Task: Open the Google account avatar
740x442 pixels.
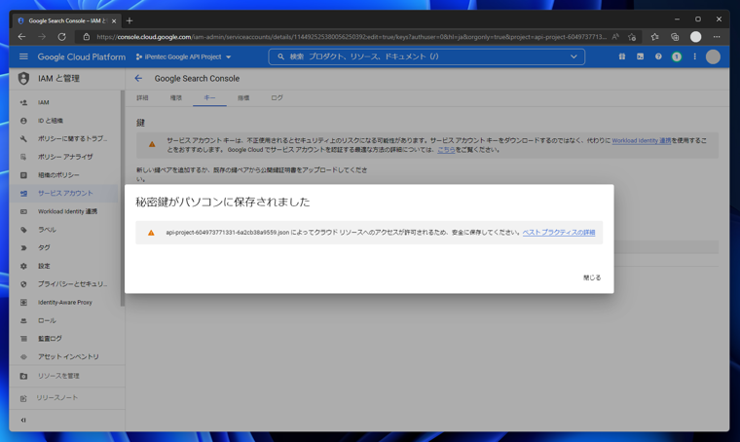Action: [713, 56]
